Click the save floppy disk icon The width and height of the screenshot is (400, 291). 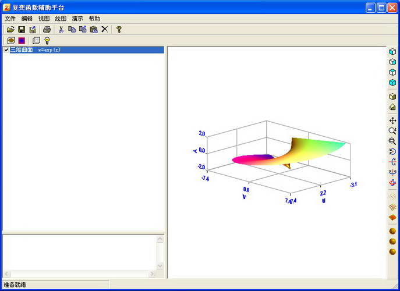(x=22, y=29)
